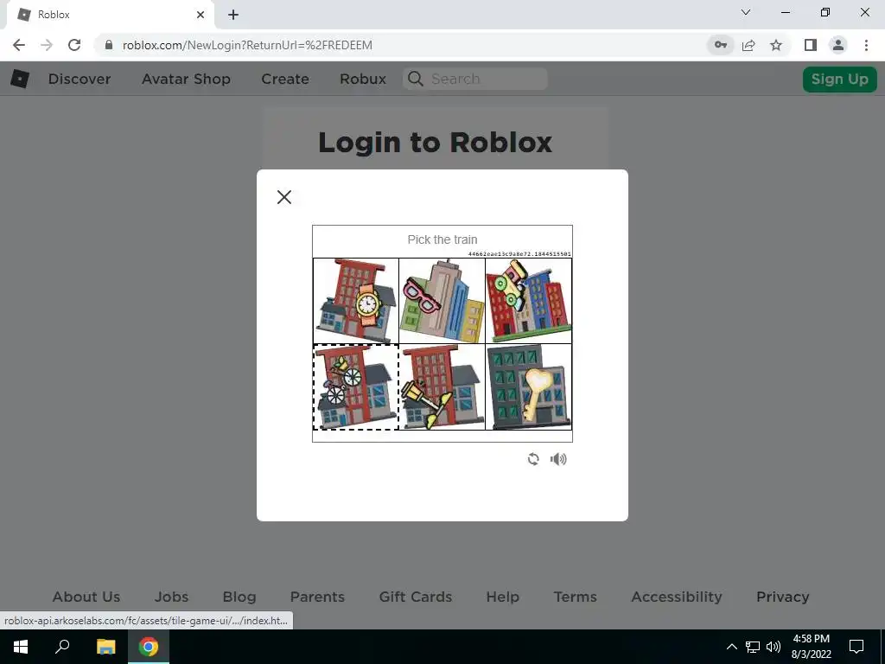This screenshot has height=664, width=885.
Task: Open the taskbar clock showing 4:58 PM
Action: click(811, 647)
